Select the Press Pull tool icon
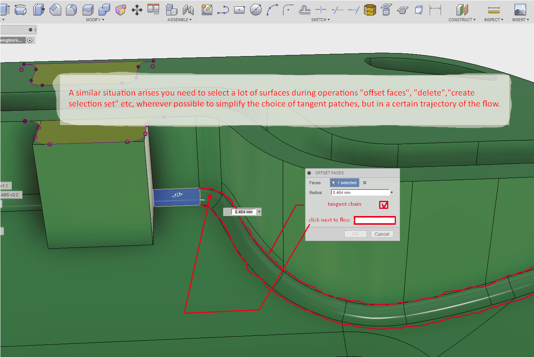Viewport: 534px width, 357px height. tap(39, 9)
